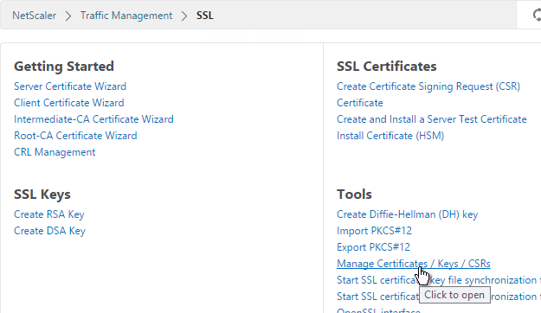Launch the Server Certificate Wizard

click(x=70, y=86)
